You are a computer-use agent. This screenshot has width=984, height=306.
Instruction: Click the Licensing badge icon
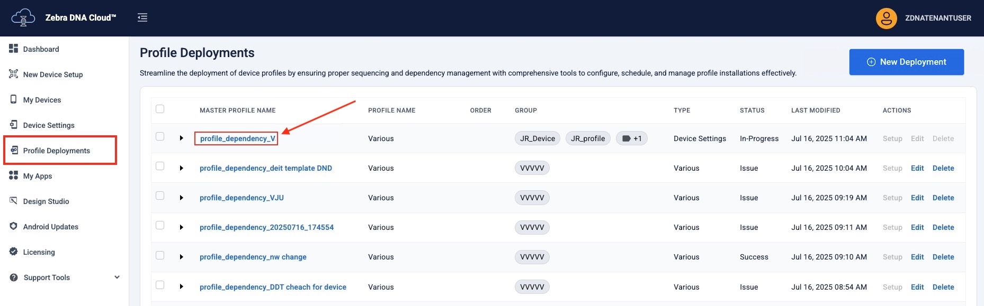point(14,252)
